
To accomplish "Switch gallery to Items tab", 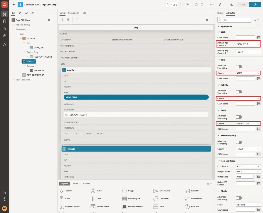I will click(76, 183).
